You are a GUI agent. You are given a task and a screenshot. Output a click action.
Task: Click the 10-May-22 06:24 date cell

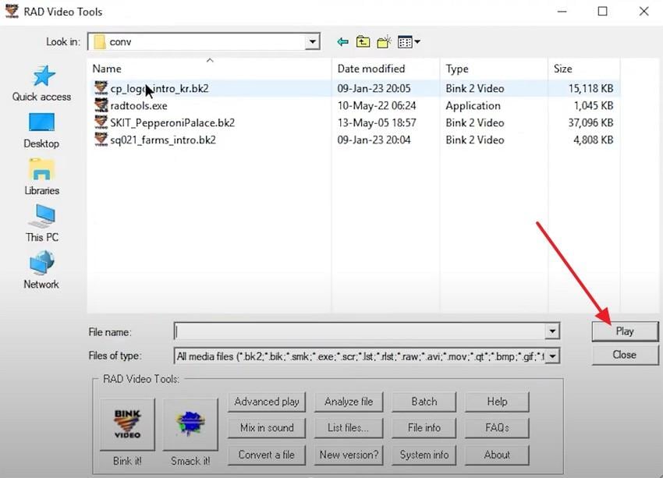point(376,105)
